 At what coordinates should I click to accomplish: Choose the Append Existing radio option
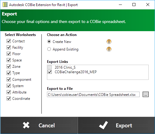49,49
